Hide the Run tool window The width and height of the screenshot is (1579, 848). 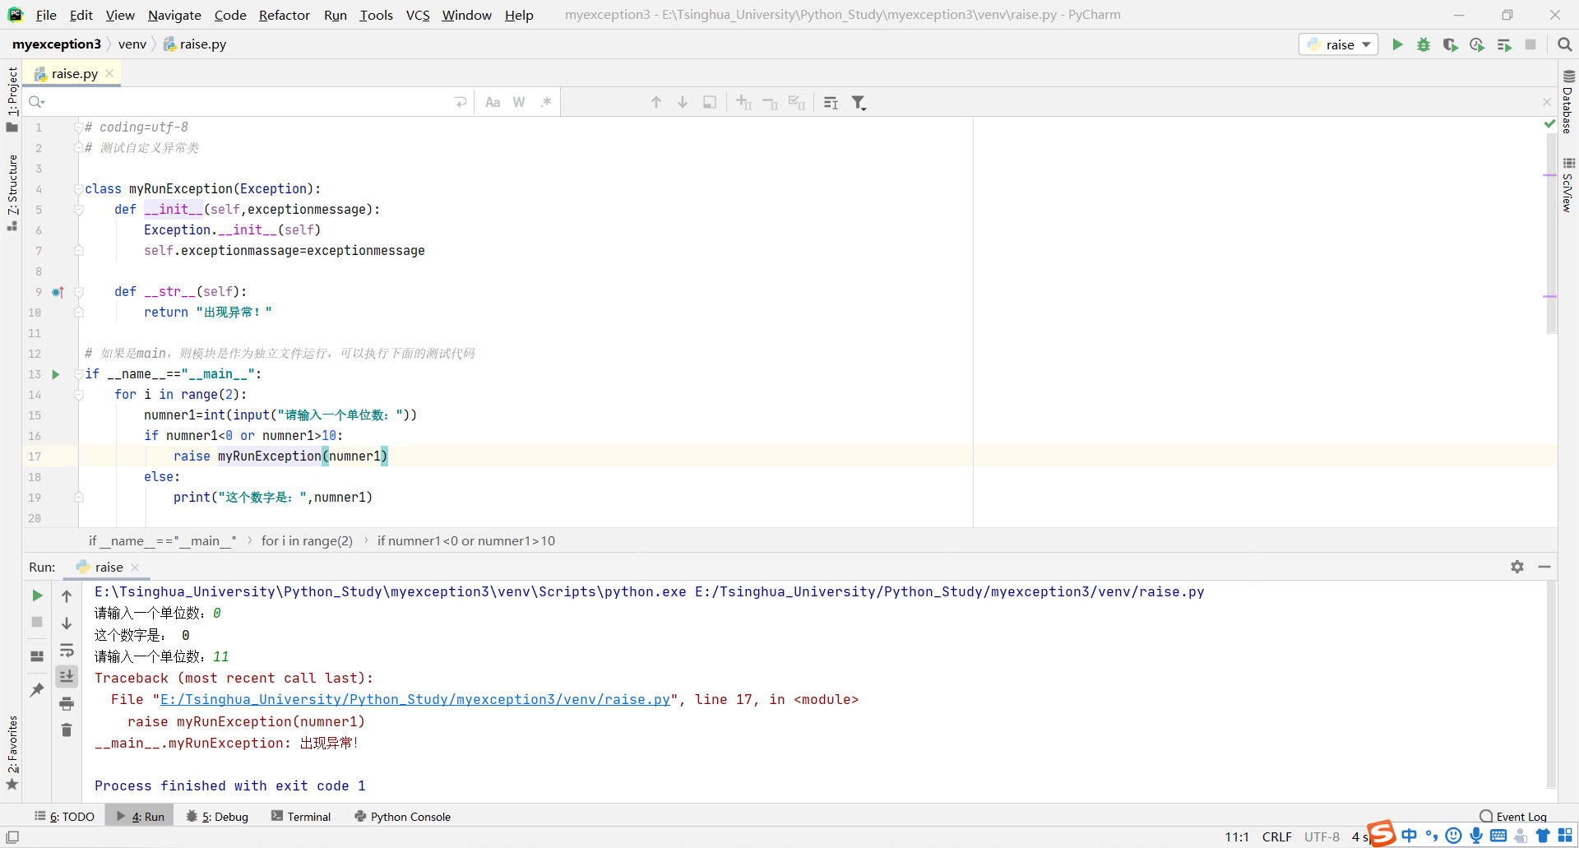point(1544,567)
